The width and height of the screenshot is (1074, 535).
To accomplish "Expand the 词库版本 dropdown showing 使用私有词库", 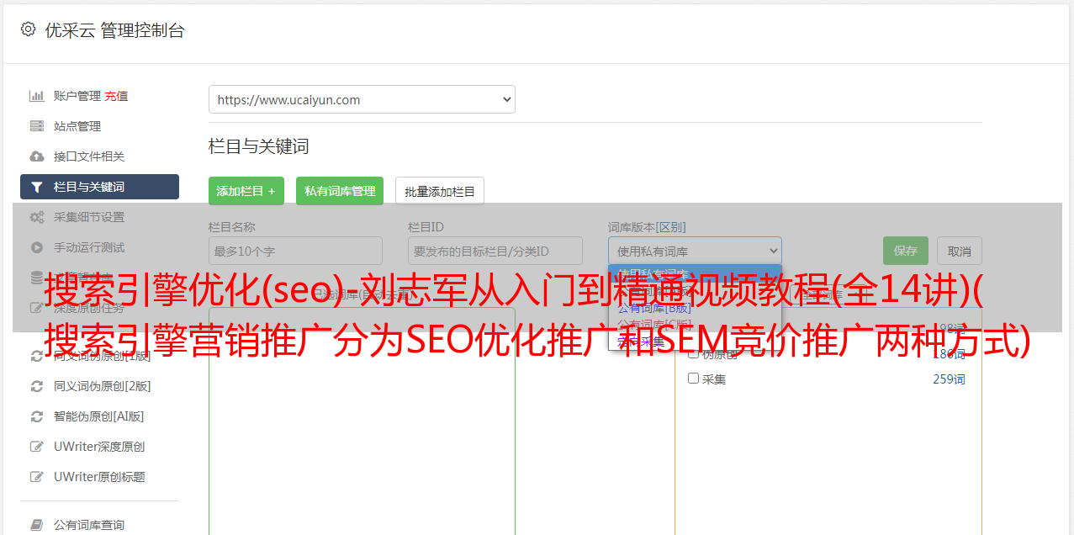I will [x=695, y=251].
